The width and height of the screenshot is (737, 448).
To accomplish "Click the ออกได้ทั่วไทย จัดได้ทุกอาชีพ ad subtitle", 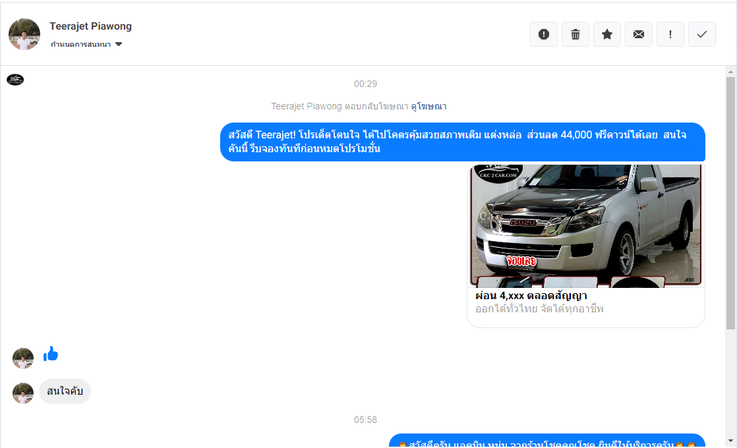I will [540, 309].
